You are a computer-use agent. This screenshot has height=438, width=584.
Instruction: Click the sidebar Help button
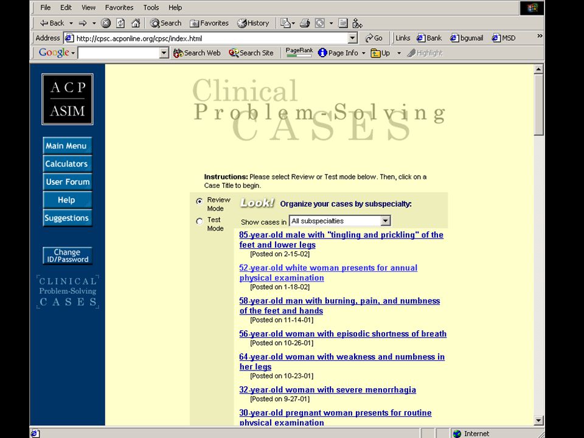(68, 200)
